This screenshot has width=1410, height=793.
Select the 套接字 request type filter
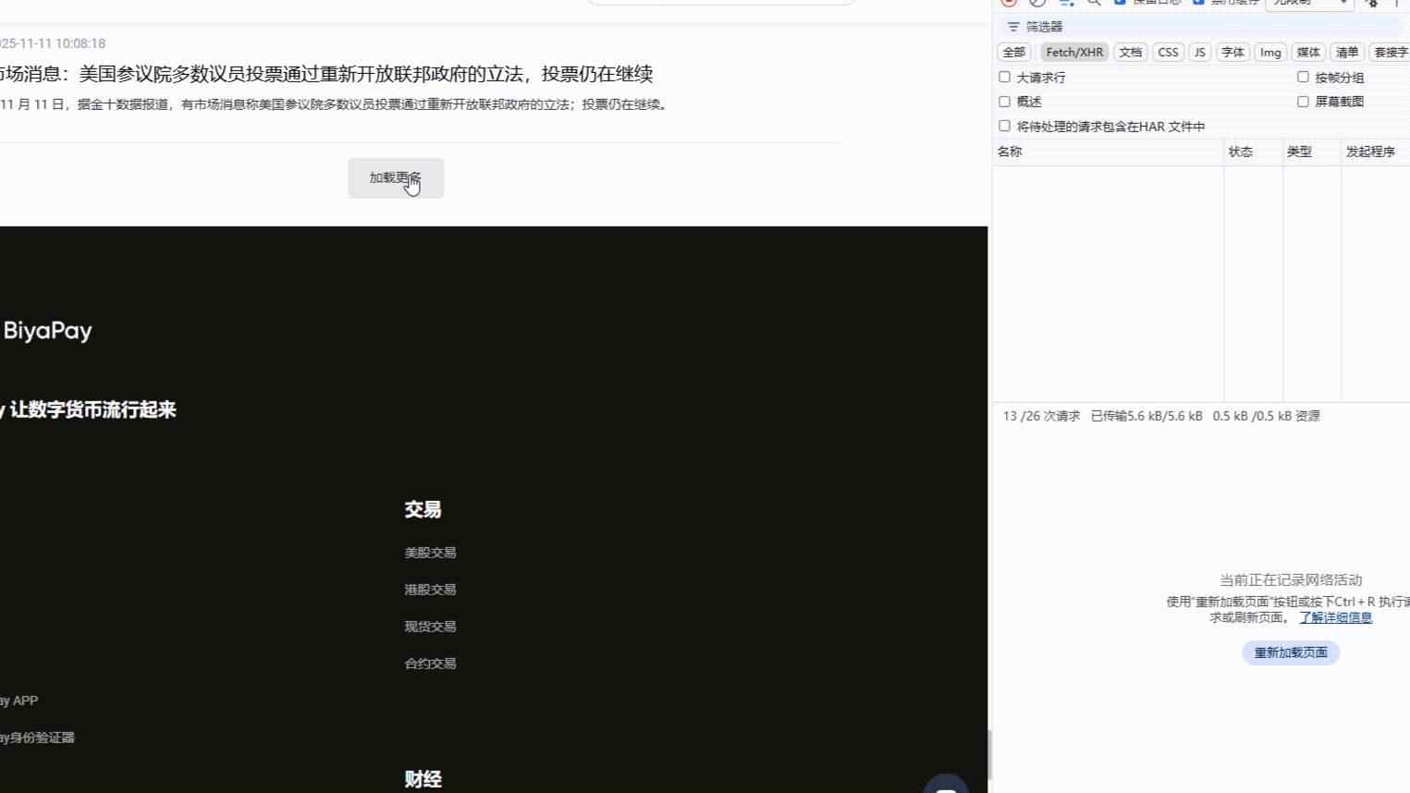[x=1390, y=53]
